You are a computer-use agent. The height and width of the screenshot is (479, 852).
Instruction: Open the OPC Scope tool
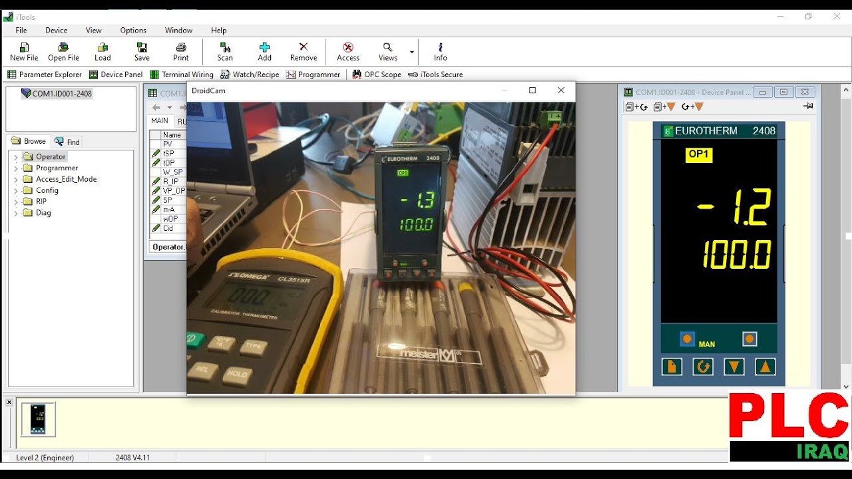pyautogui.click(x=377, y=75)
